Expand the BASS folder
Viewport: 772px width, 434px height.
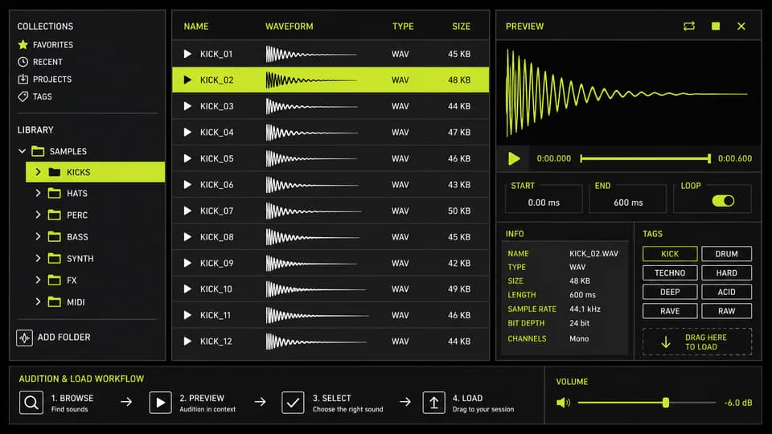(x=38, y=236)
